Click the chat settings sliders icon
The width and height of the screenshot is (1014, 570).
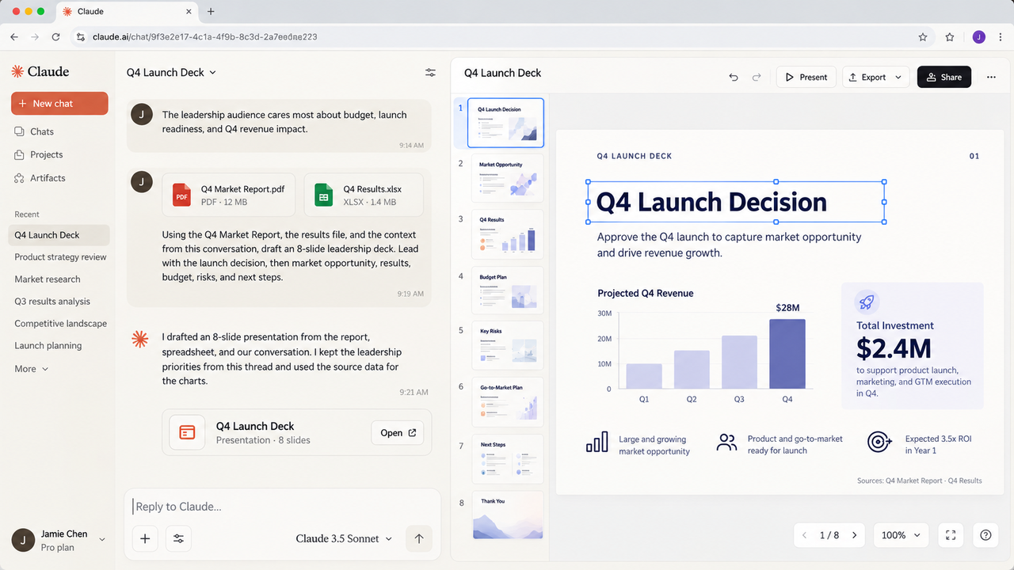pos(430,72)
